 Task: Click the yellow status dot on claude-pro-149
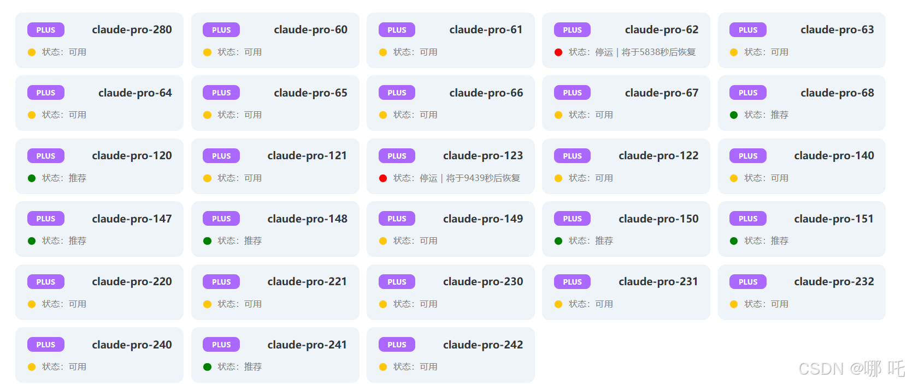coord(383,241)
